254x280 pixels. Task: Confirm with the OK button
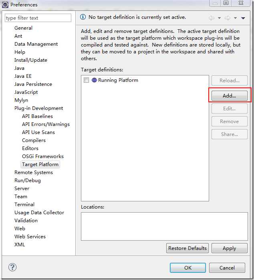[188, 268]
